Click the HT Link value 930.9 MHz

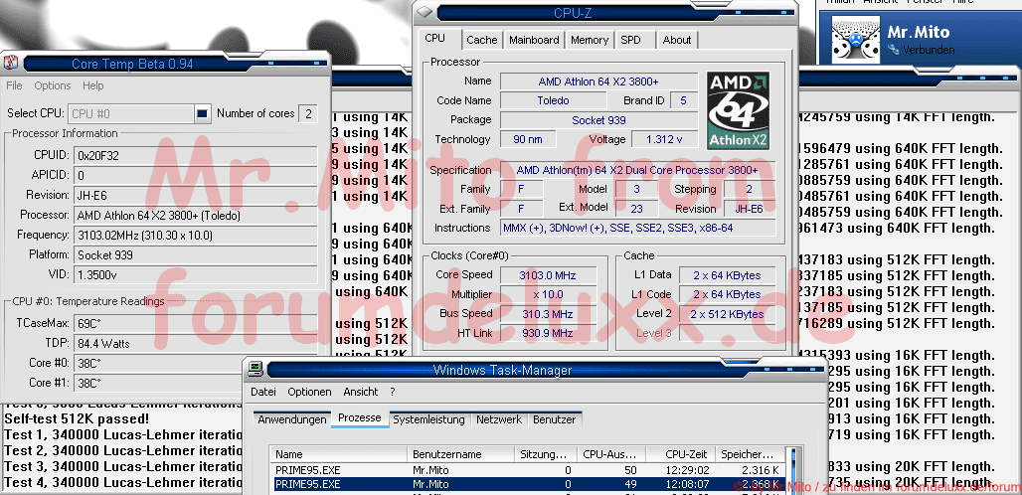(547, 333)
